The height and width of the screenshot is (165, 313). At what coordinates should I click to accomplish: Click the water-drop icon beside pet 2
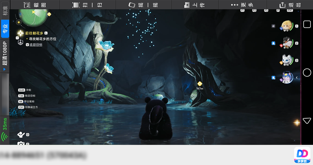pyautogui.click(x=274, y=43)
